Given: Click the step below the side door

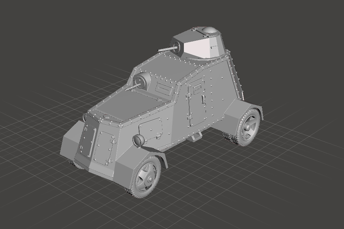Looking at the screenshot, I should click(x=196, y=137).
